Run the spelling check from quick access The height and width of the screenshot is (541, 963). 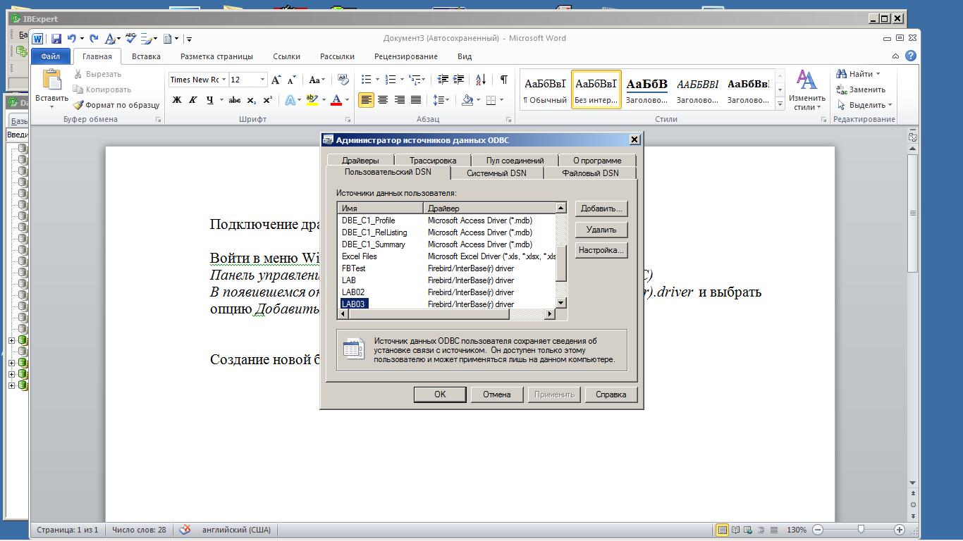point(130,39)
